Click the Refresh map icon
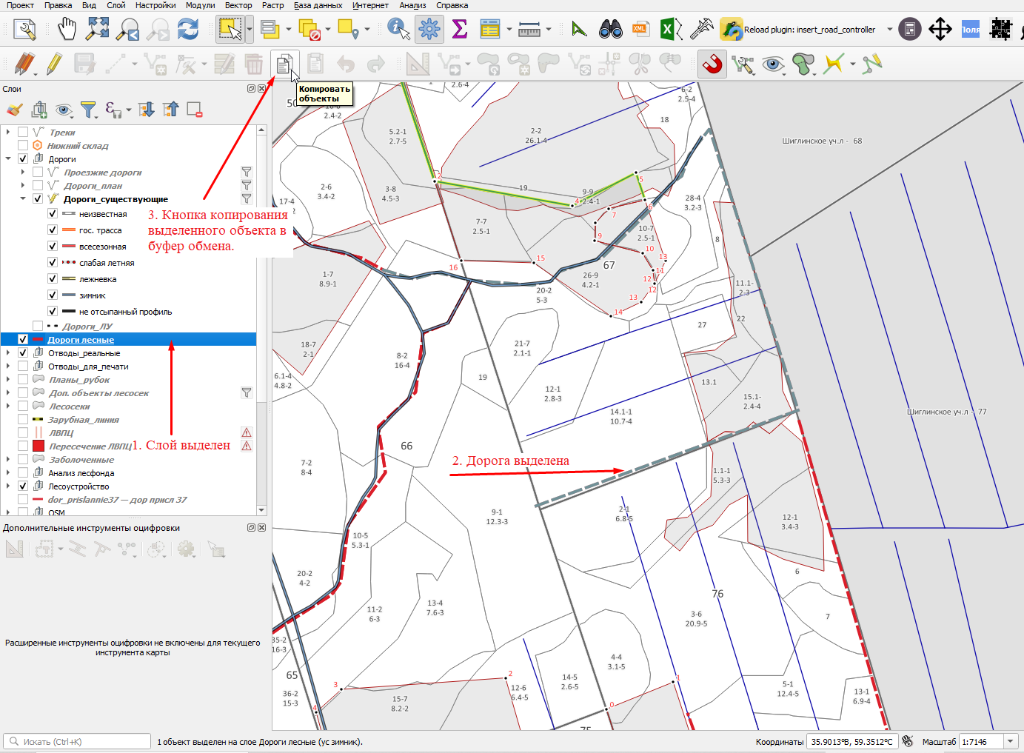This screenshot has width=1024, height=753. [x=188, y=30]
